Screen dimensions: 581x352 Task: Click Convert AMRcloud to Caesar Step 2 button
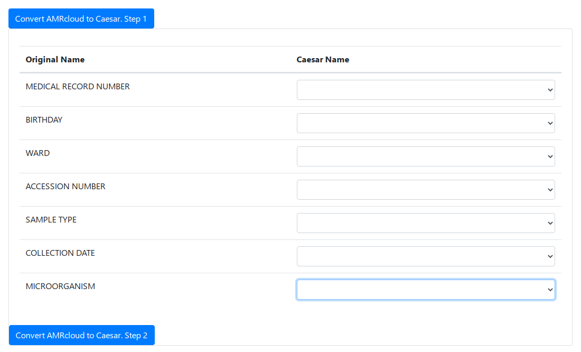coord(81,335)
